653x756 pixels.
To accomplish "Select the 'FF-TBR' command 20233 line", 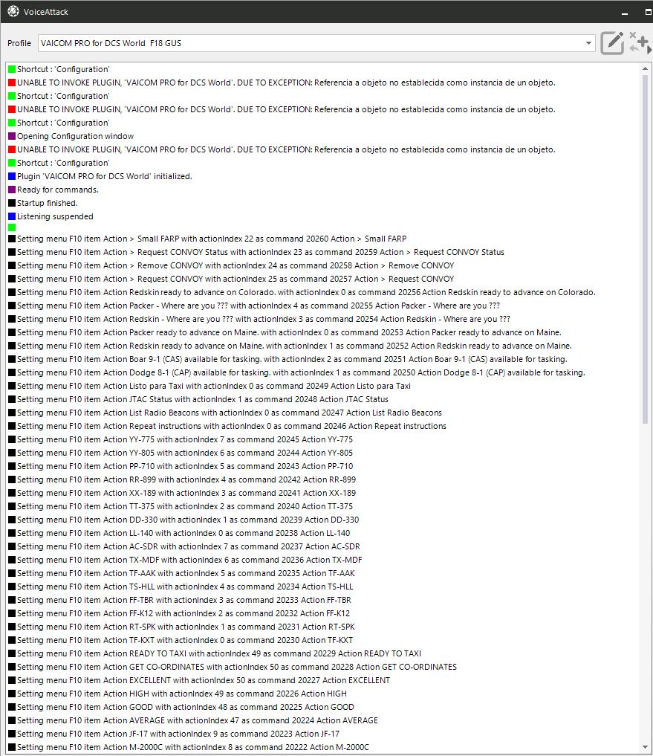I will click(180, 601).
